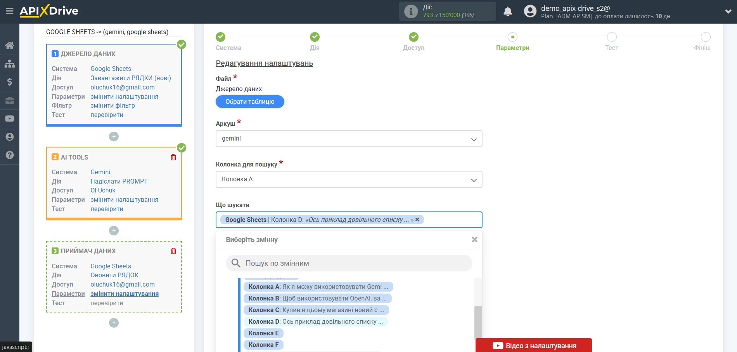737x352 pixels.
Task: Open the Аркуш dropdown showing gemini
Action: [x=349, y=139]
